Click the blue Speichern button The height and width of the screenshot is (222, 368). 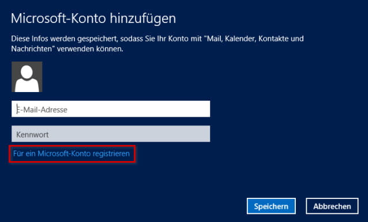pyautogui.click(x=271, y=206)
